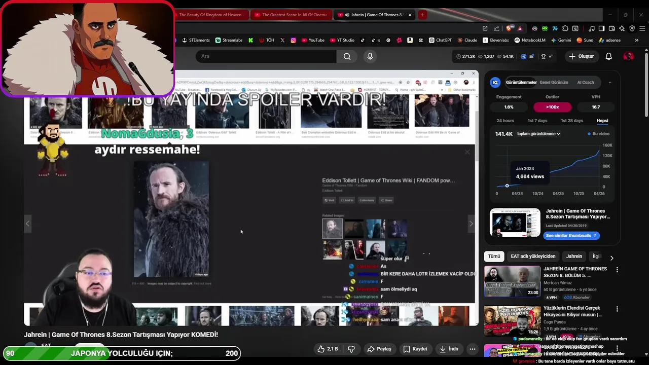Click the Brave VPN shield icon
Image resolution: width=649 pixels, height=365 pixels.
pos(632,28)
